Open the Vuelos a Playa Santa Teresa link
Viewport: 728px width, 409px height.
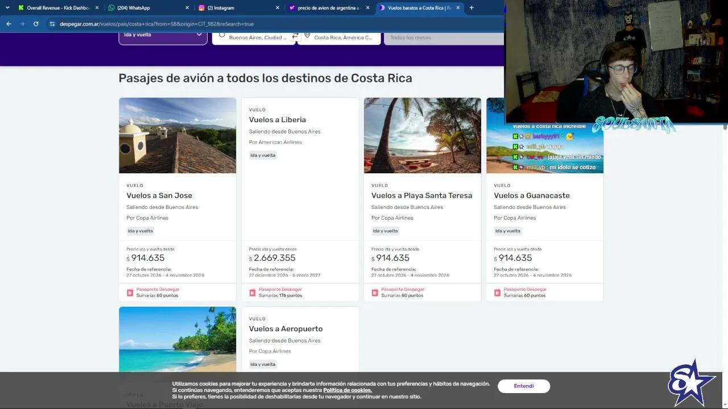click(421, 195)
